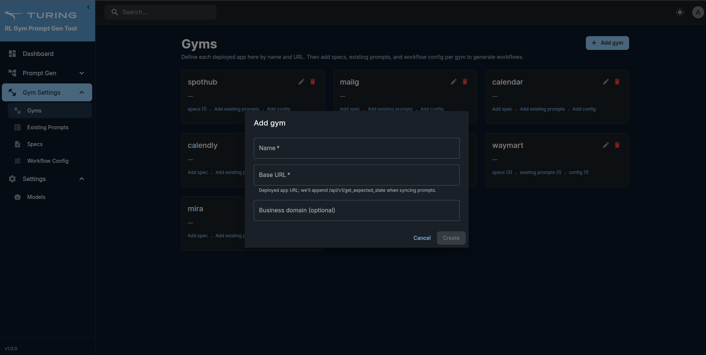Toggle the light/dark theme with the sun icon
706x355 pixels.
coord(680,12)
